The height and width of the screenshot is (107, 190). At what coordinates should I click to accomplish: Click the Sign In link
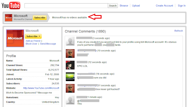pyautogui.click(x=182, y=6)
